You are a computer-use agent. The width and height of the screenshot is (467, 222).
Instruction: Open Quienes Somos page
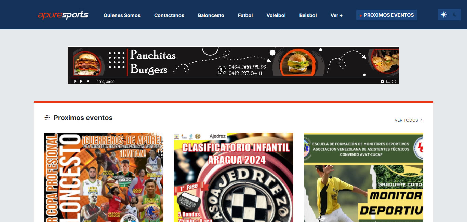click(122, 15)
